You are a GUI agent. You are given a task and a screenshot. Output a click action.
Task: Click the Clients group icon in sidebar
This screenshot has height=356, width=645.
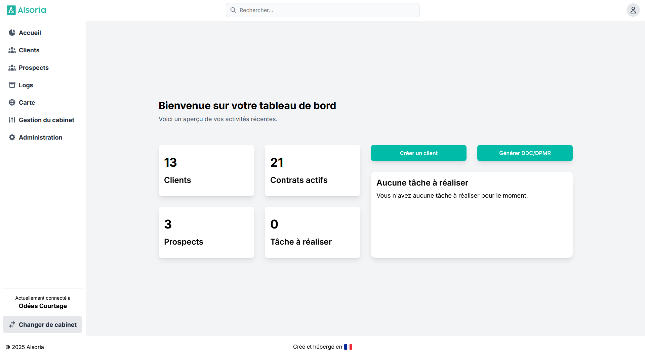click(x=12, y=50)
